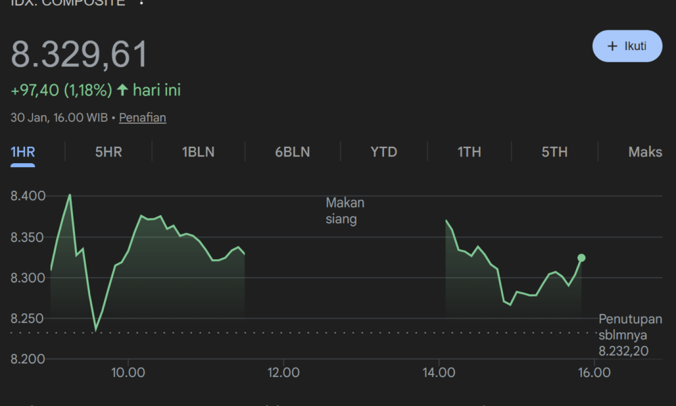Switch to the Maks range tab
The image size is (676, 406).
coord(645,152)
